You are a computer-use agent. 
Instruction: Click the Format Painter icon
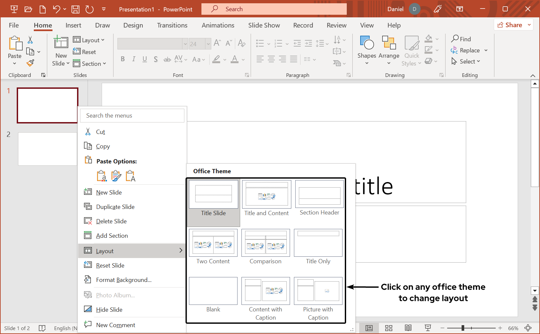click(x=30, y=63)
